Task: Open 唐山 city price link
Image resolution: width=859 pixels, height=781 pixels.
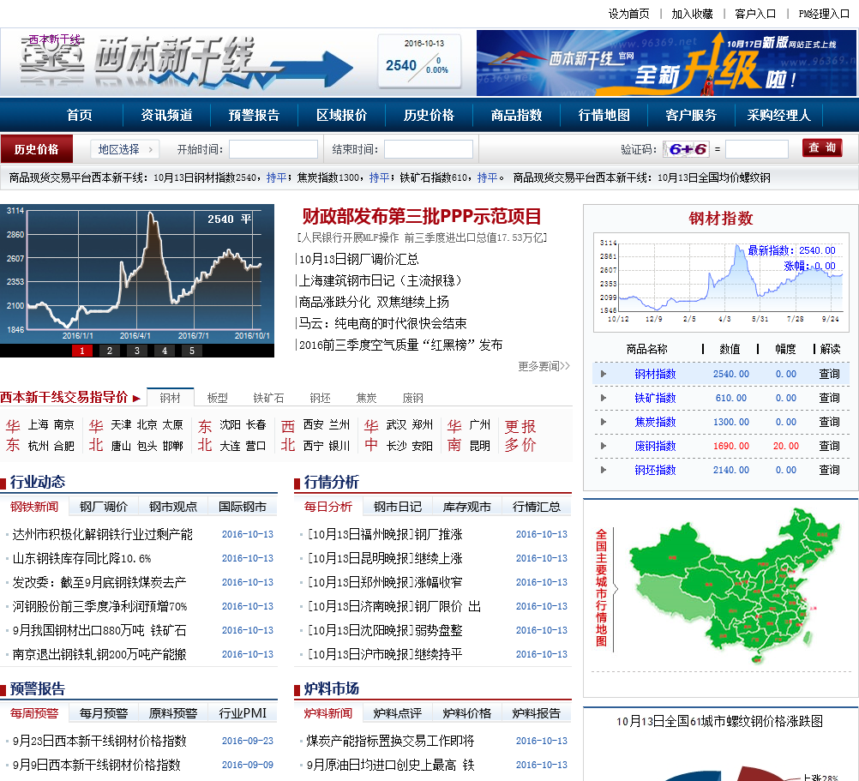Action: 121,446
